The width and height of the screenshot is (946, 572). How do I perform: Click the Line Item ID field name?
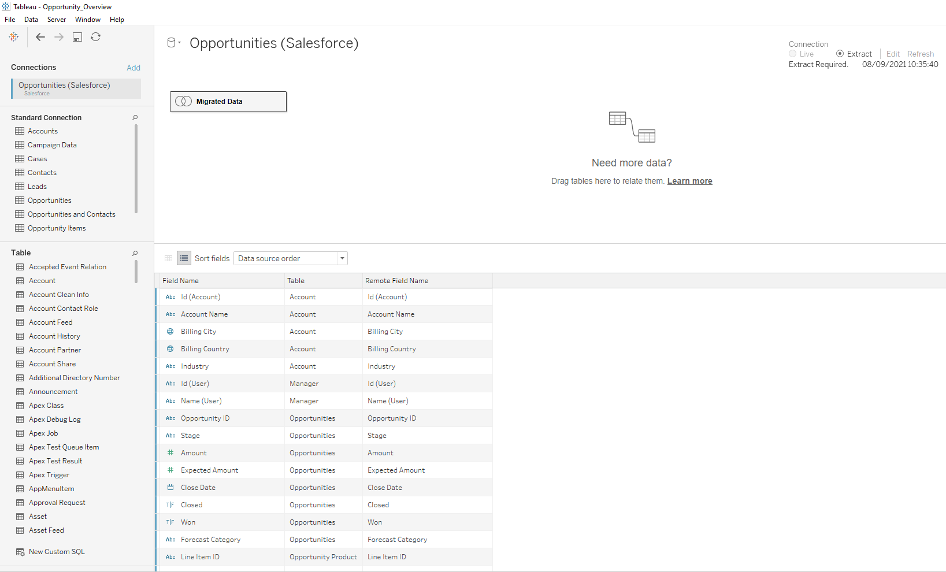click(200, 557)
